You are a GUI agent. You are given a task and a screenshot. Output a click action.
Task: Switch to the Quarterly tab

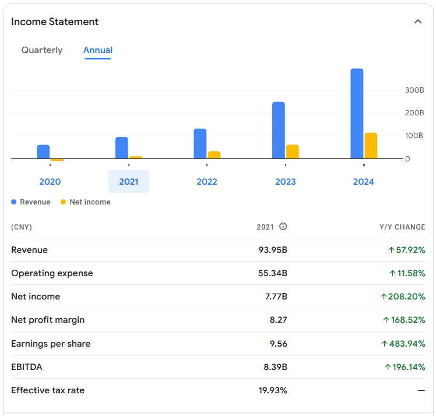(42, 50)
